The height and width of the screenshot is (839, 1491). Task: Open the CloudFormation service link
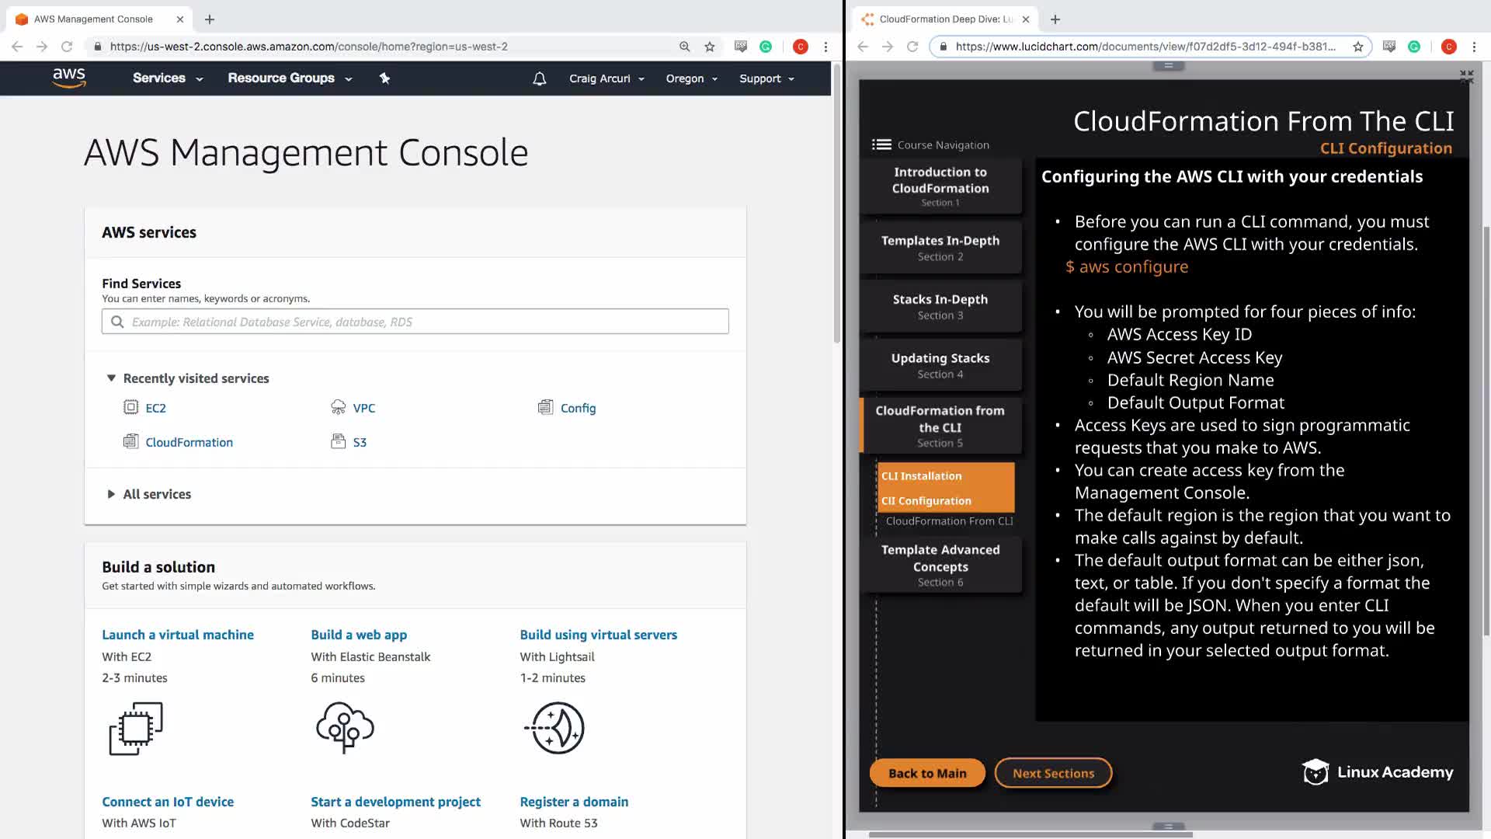point(189,442)
